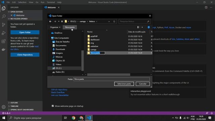Open Source Control view in activity bar
215x121 pixels.
pyautogui.click(x=4, y=25)
